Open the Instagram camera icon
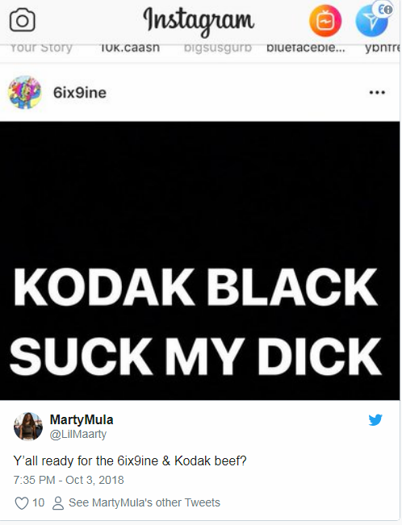 [x=22, y=20]
